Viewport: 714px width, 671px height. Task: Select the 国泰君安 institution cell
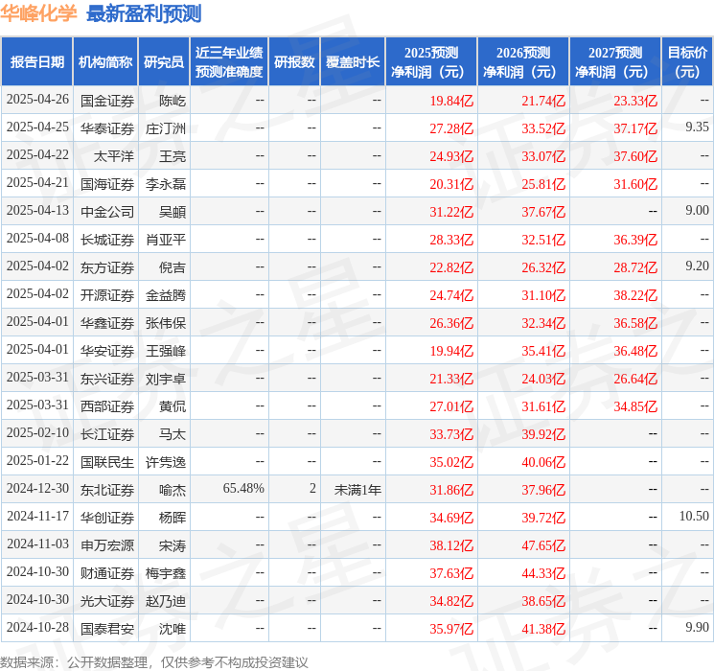pos(107,629)
